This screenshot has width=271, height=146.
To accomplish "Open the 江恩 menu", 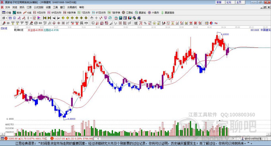I will 29,7.
